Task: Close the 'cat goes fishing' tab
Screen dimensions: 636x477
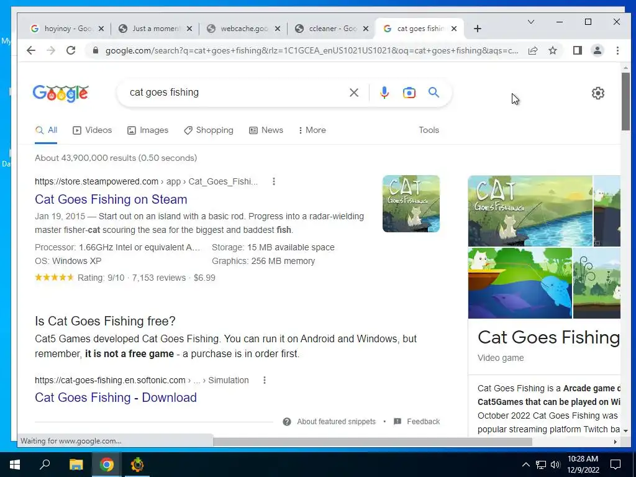Action: coord(454,29)
